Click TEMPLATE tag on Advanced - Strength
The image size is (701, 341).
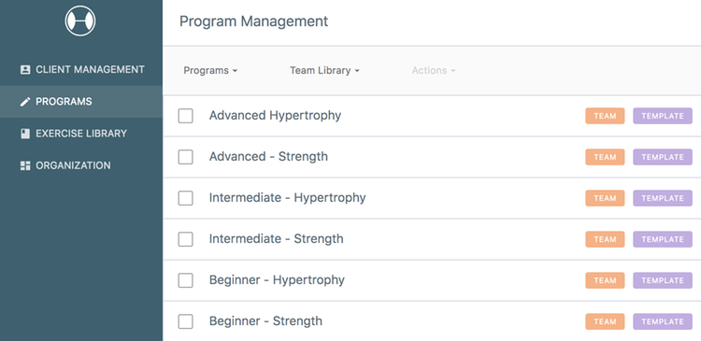click(x=663, y=157)
